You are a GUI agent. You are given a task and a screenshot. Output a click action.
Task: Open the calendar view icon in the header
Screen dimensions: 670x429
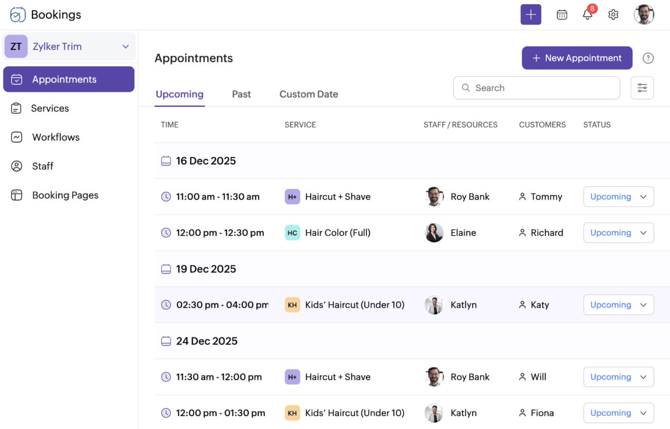pos(562,14)
